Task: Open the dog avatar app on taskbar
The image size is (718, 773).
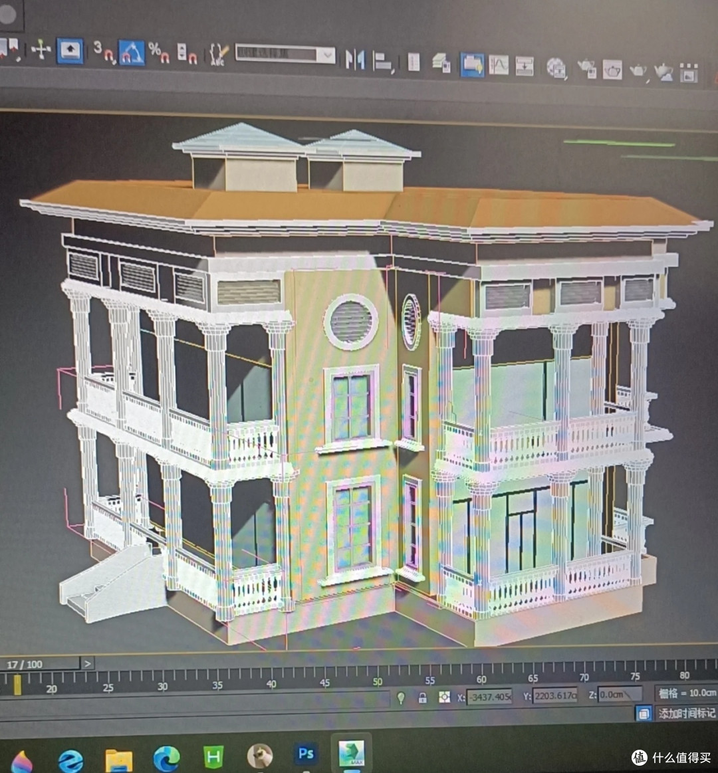Action: [x=260, y=756]
